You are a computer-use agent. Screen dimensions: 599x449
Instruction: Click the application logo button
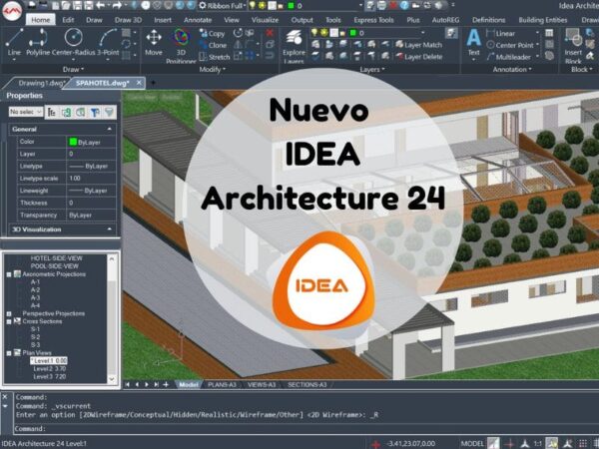[x=12, y=11]
